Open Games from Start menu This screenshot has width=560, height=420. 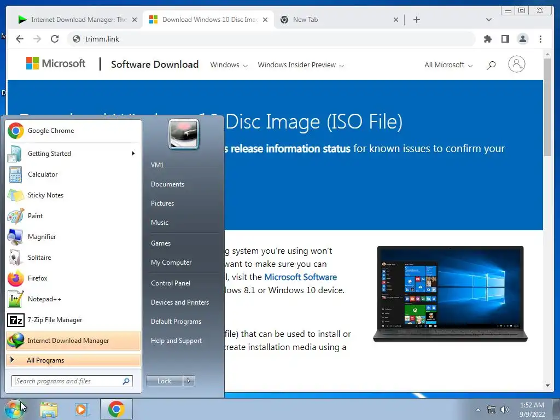click(x=183, y=243)
